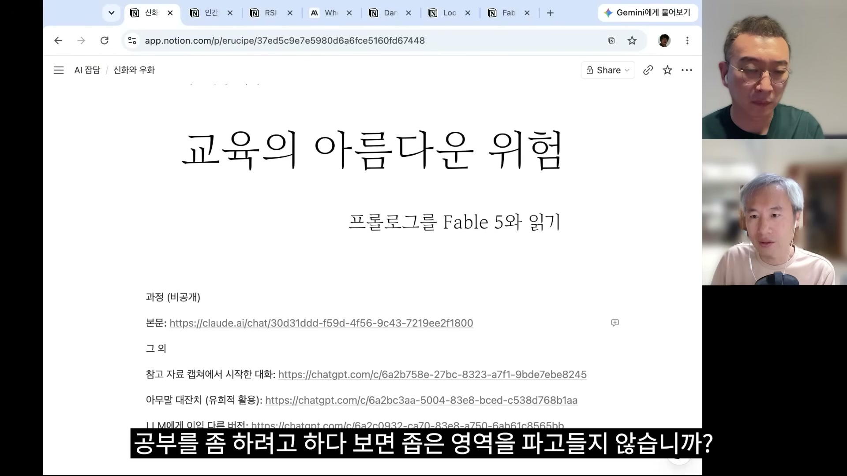Open the chatgpt link ending 9bde7ebe8245
847x476 pixels.
pyautogui.click(x=432, y=375)
